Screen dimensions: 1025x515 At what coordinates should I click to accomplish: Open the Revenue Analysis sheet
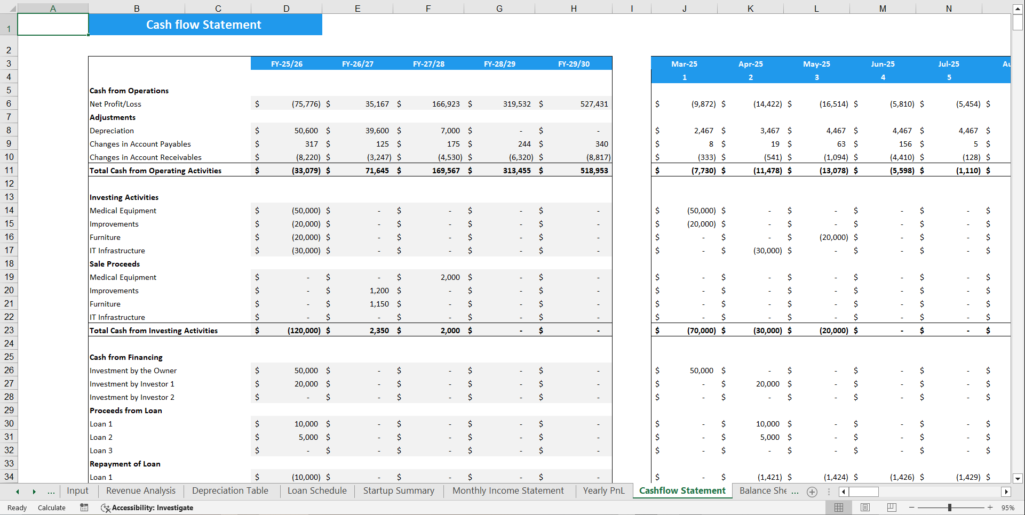point(140,490)
